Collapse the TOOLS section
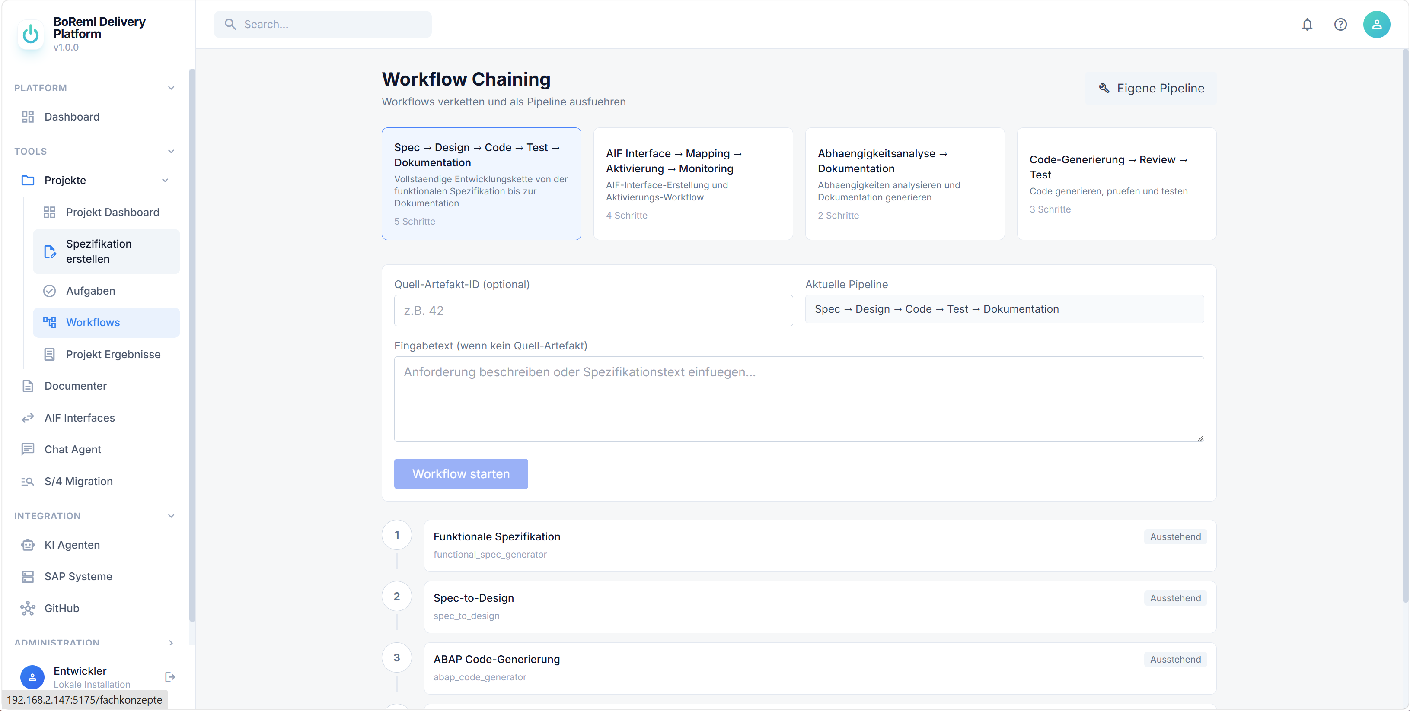1410x711 pixels. click(171, 152)
